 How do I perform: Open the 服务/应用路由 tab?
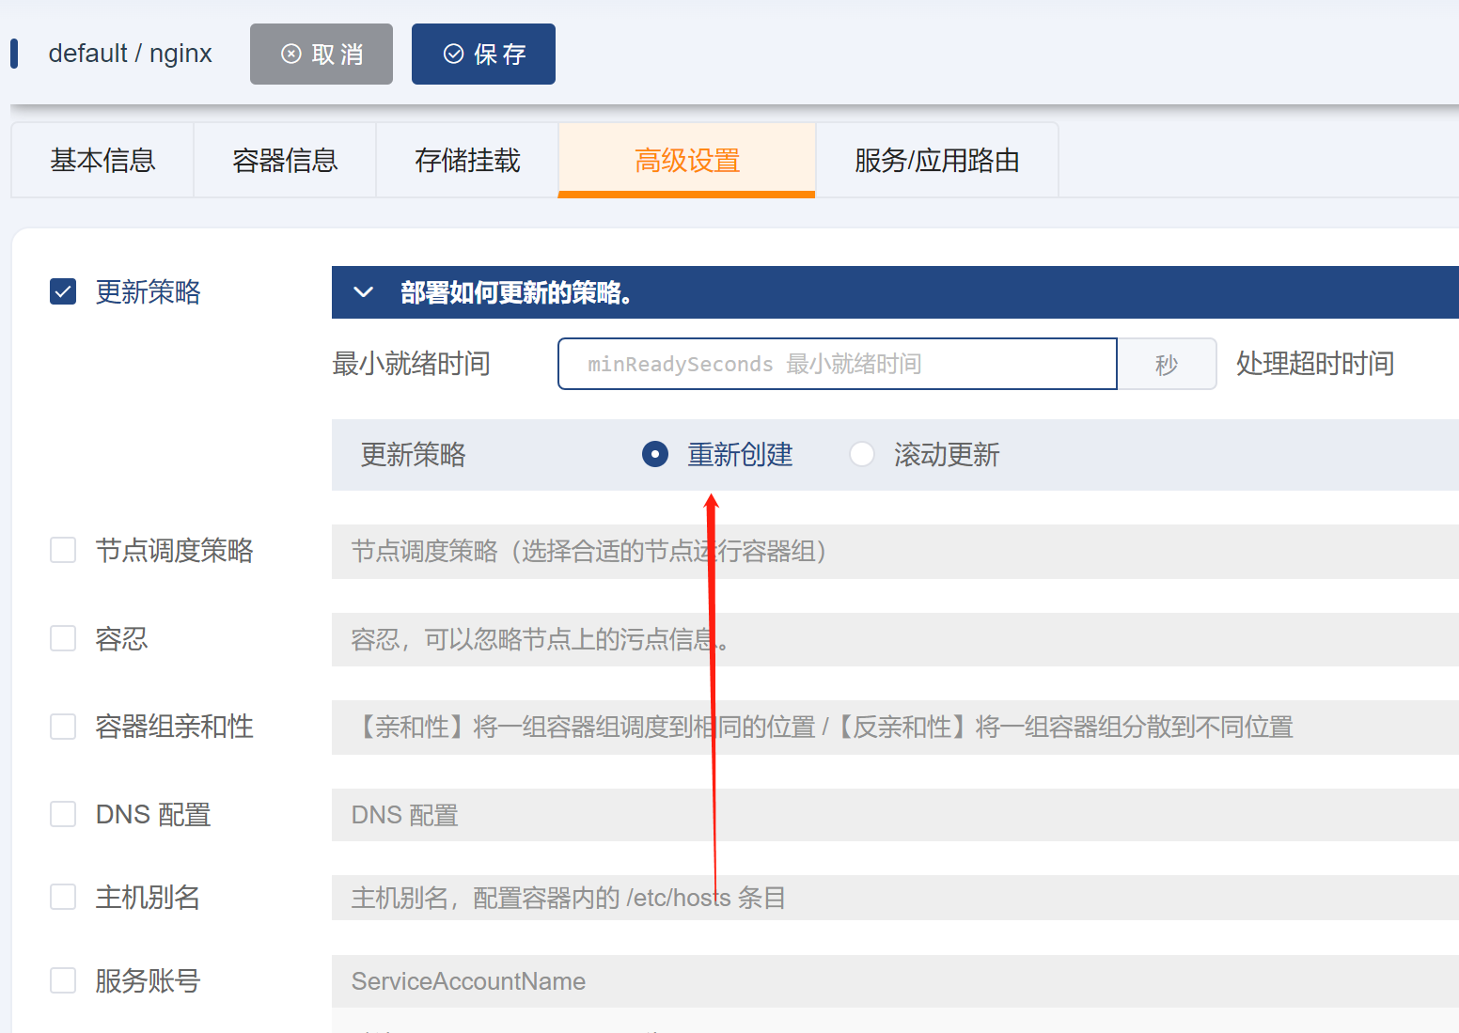point(935,160)
